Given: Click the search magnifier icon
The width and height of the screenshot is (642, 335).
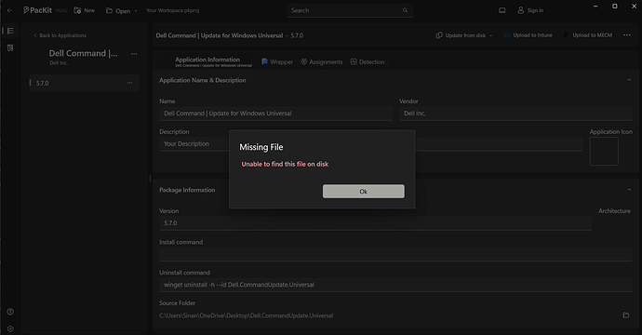Looking at the screenshot, I should click(405, 10).
